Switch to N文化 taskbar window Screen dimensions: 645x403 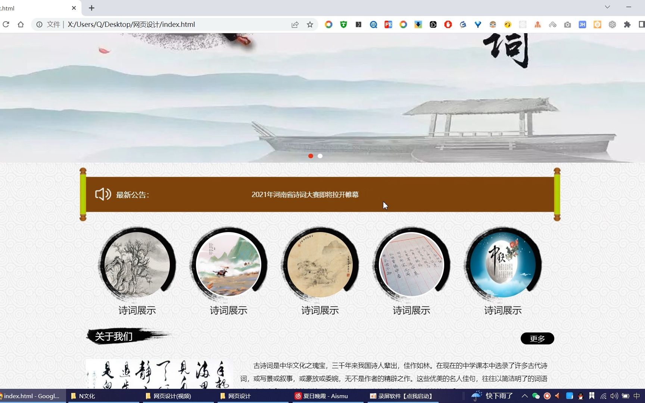coord(104,396)
